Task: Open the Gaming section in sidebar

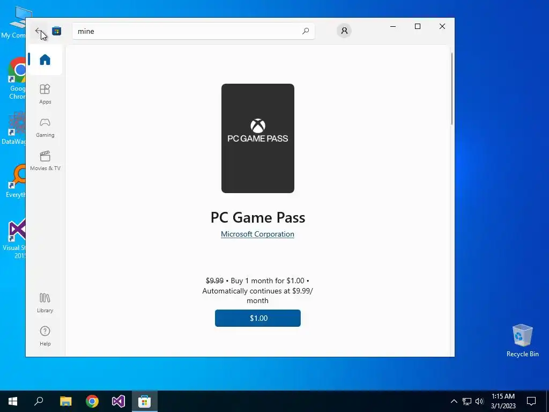Action: tap(45, 128)
